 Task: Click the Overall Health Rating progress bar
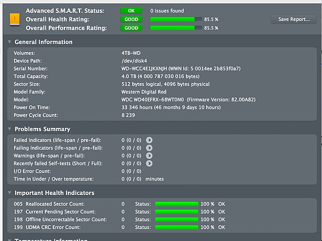pos(176,19)
